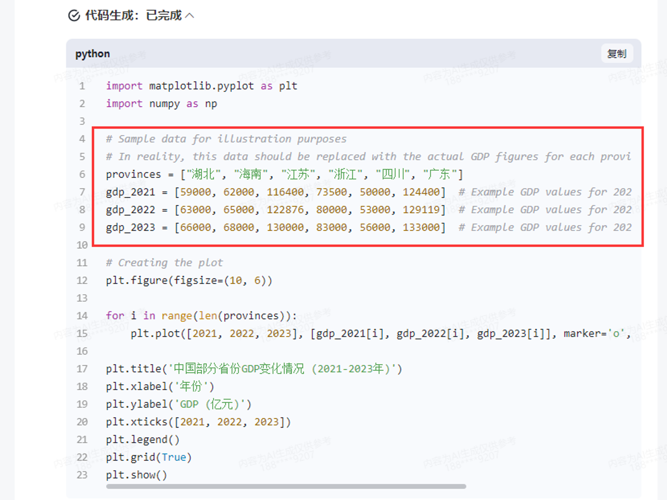Click the provinces list assignment line
This screenshot has height=500, width=667.
point(284,174)
